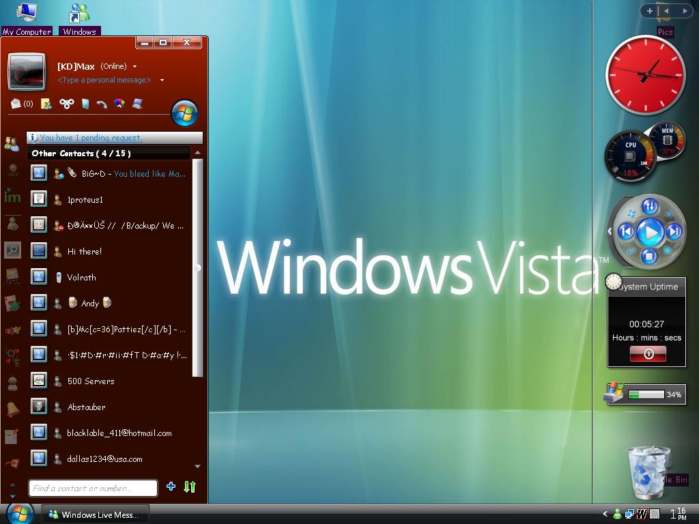Image resolution: width=699 pixels, height=524 pixels.
Task: Open My Computer desktop icon
Action: click(27, 18)
